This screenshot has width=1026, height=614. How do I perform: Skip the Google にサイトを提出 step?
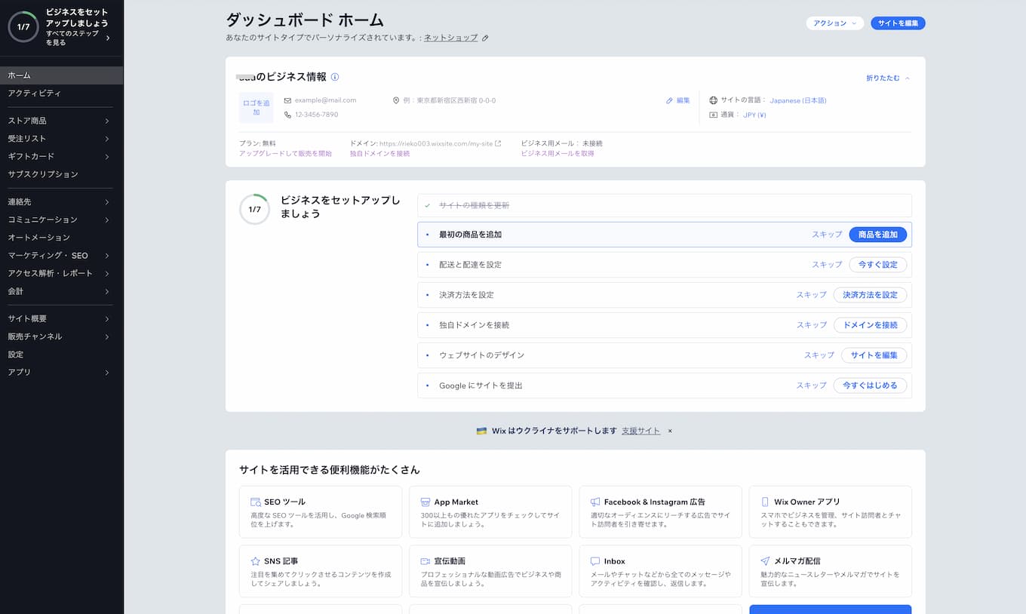[812, 385]
